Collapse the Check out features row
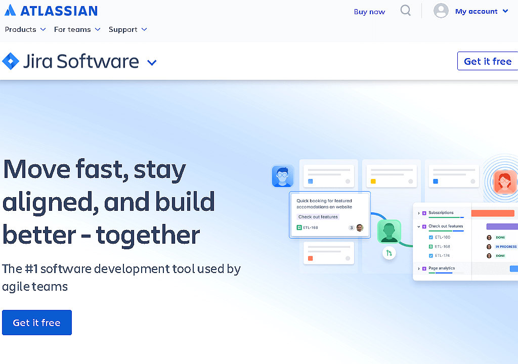This screenshot has width=518, height=364. point(419,226)
